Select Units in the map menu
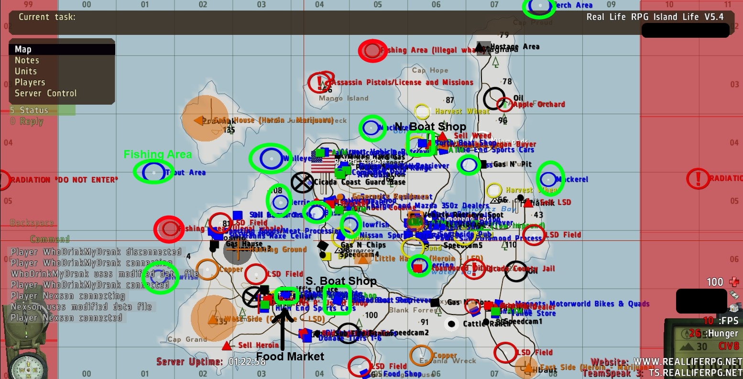The height and width of the screenshot is (379, 743). point(26,71)
